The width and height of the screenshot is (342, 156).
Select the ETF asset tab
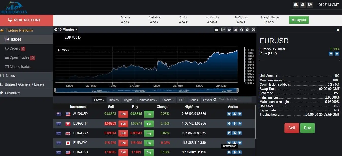[x=181, y=100]
